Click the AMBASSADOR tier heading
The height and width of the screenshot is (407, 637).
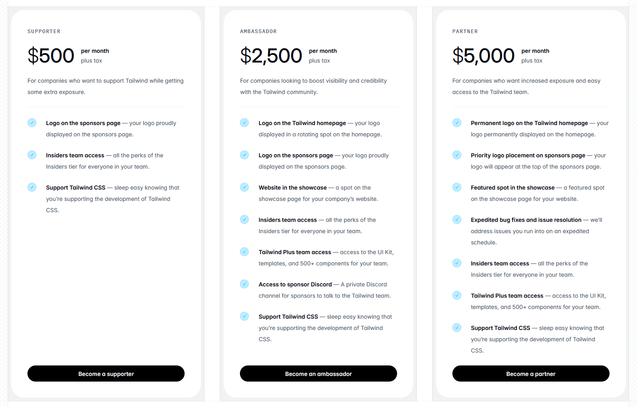(259, 31)
